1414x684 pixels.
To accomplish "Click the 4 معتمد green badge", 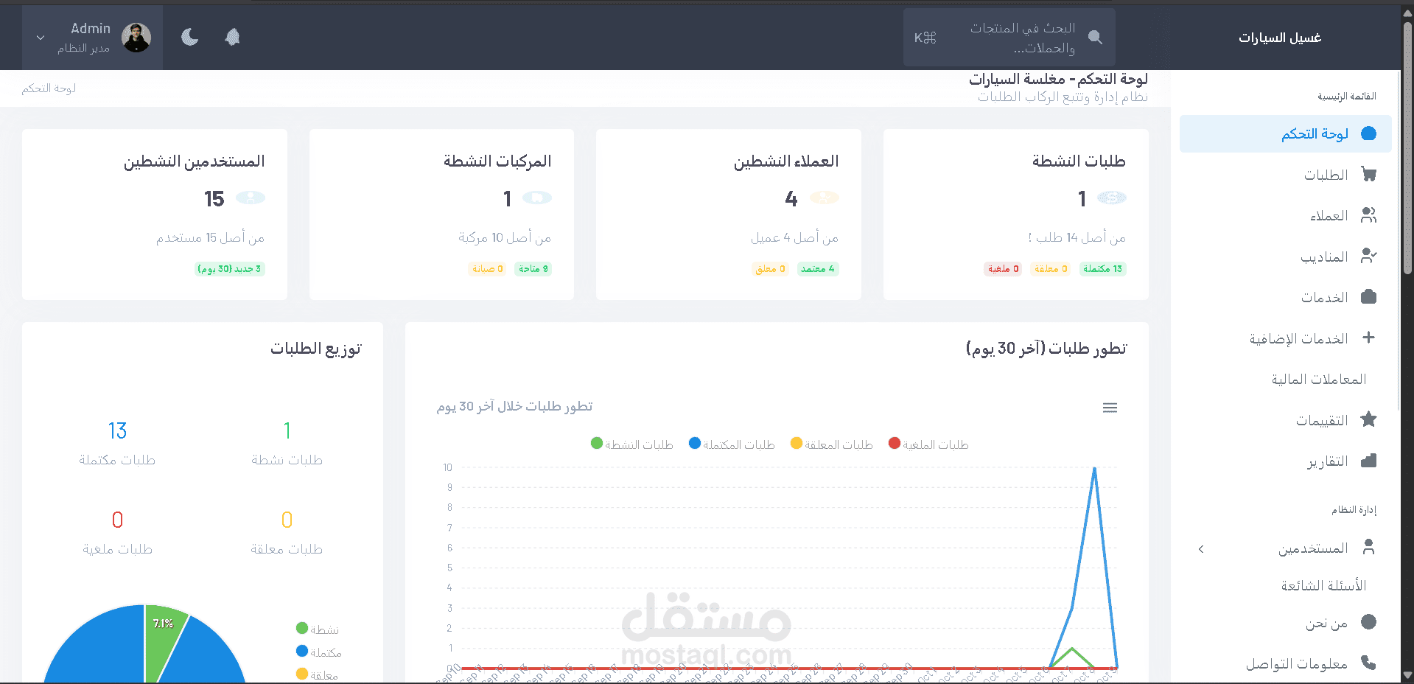I will 818,269.
